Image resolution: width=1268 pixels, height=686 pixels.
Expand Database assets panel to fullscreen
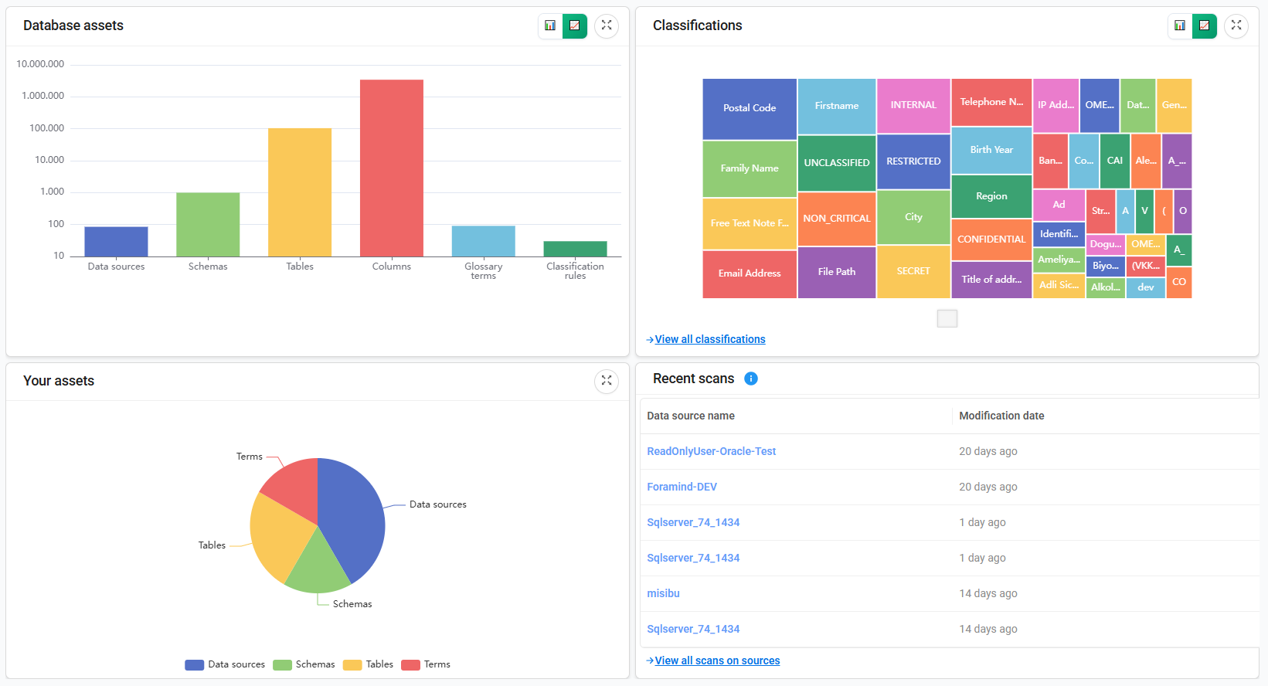(x=607, y=25)
